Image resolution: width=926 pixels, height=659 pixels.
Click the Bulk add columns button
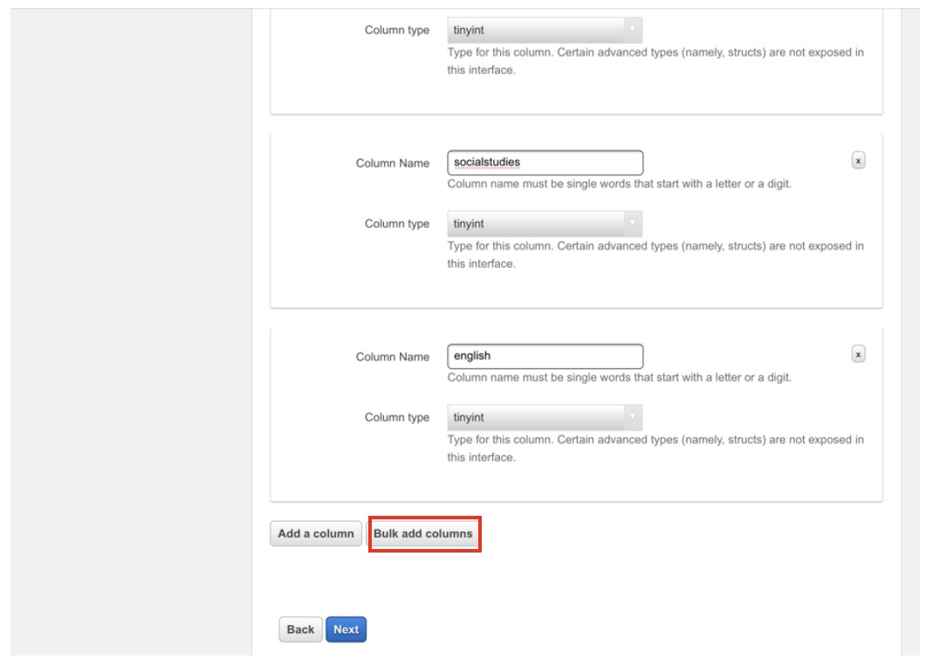(423, 534)
